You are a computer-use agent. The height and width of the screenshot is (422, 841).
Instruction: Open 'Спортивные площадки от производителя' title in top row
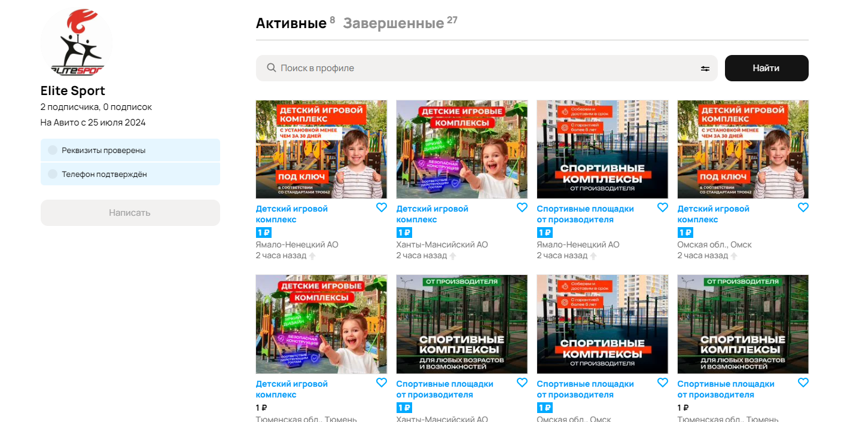coord(585,214)
